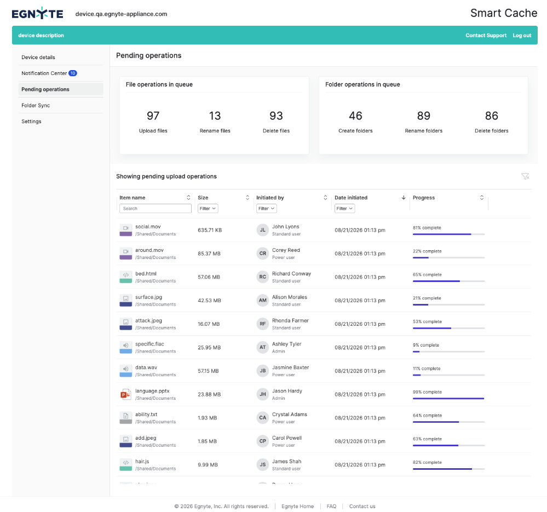
Task: Click the social.mov video file icon
Action: click(x=125, y=230)
